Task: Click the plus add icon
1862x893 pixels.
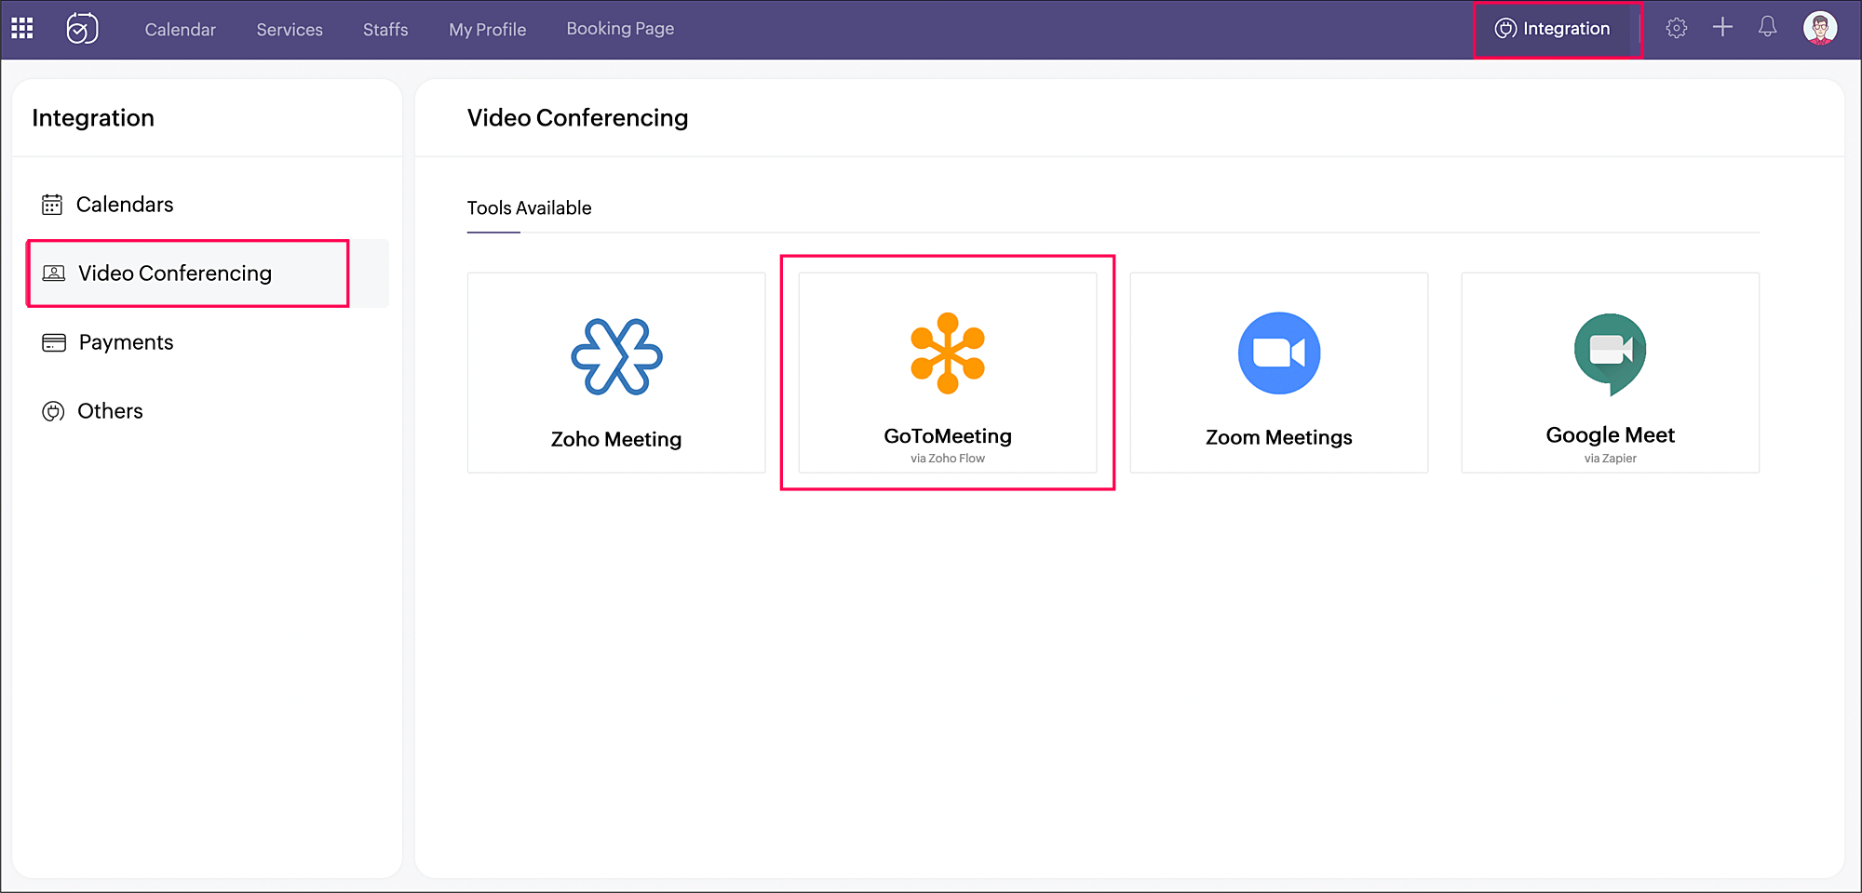Action: pyautogui.click(x=1722, y=27)
